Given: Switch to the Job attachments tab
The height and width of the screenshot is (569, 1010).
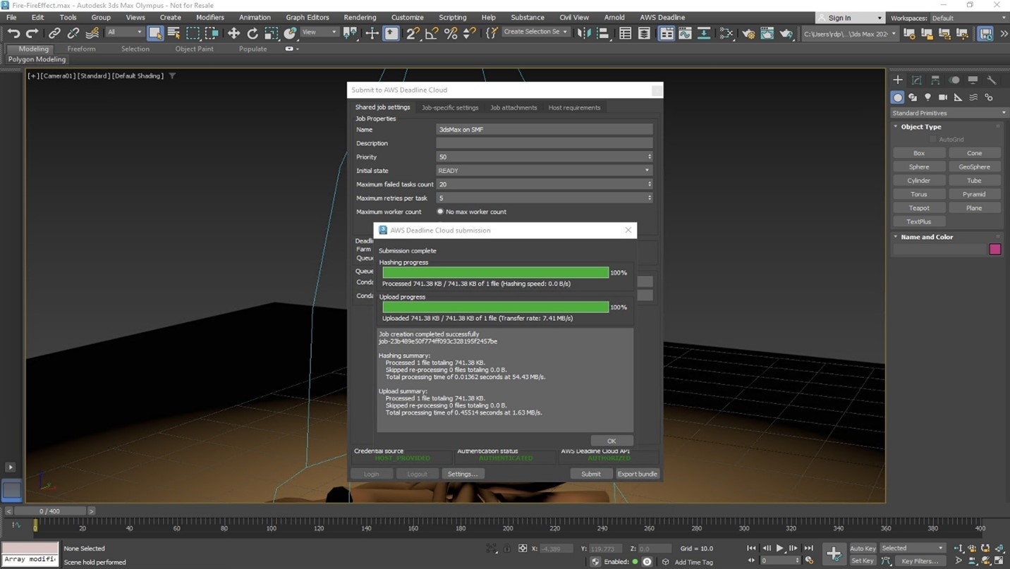Looking at the screenshot, I should pyautogui.click(x=513, y=108).
